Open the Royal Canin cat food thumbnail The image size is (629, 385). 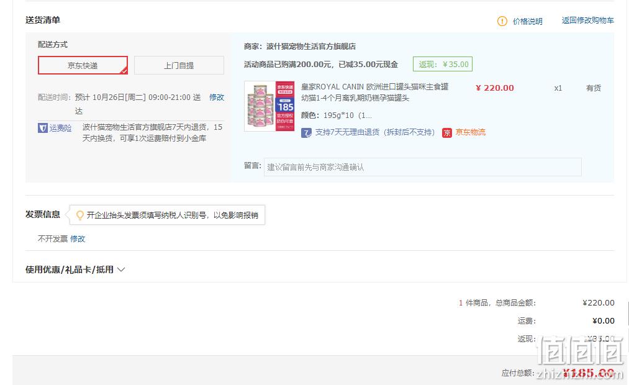click(269, 106)
